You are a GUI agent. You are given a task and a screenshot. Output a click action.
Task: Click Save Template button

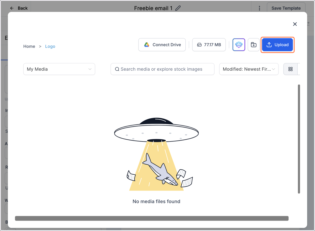[286, 8]
